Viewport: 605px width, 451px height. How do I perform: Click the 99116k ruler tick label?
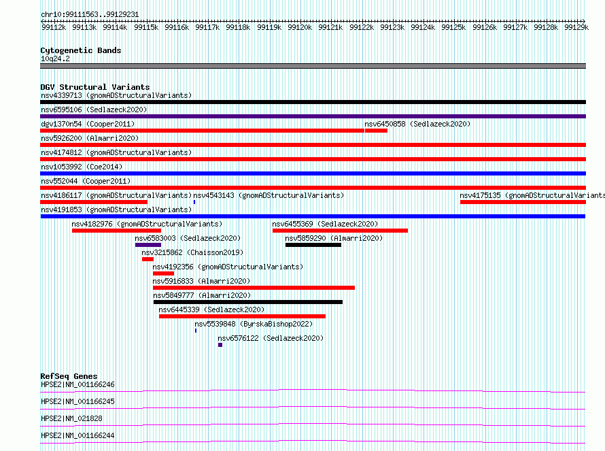coord(177,27)
